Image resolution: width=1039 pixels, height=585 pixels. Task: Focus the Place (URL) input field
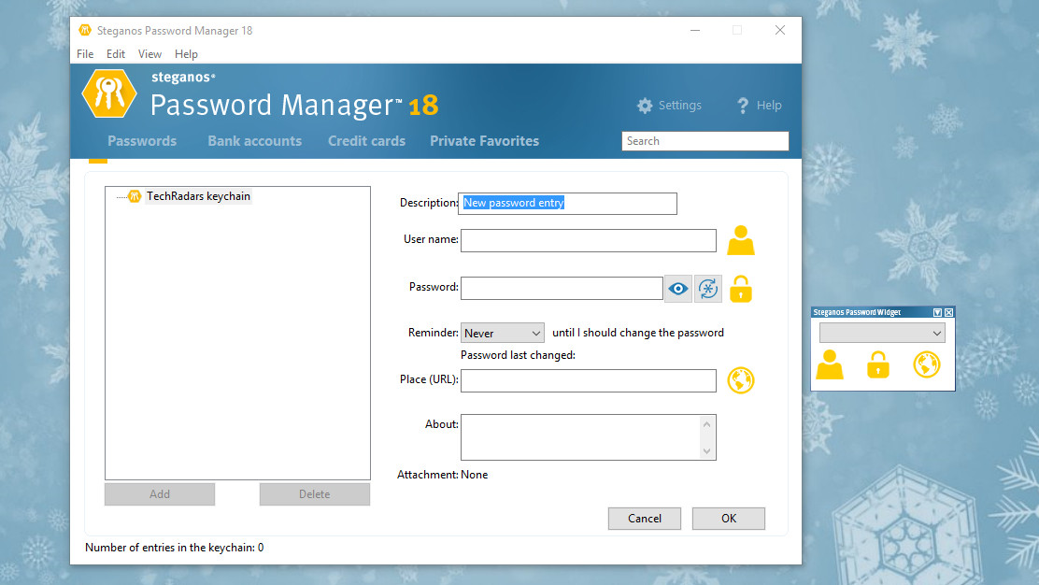[589, 381]
